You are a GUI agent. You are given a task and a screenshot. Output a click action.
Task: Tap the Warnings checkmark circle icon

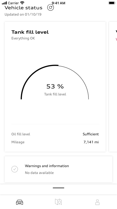(x=15, y=169)
